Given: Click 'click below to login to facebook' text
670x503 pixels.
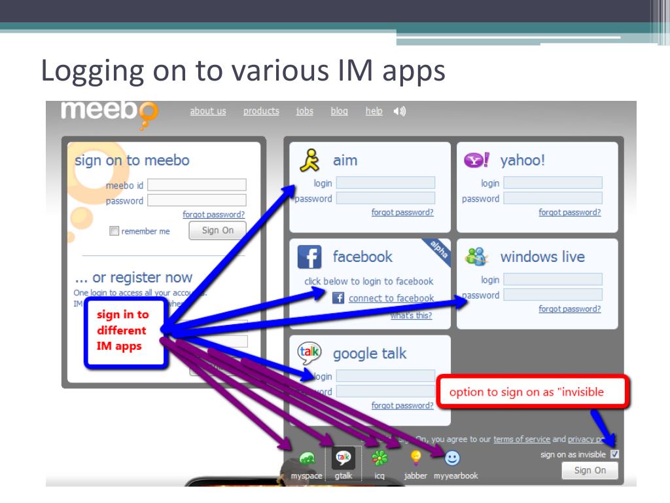Looking at the screenshot, I should [369, 282].
